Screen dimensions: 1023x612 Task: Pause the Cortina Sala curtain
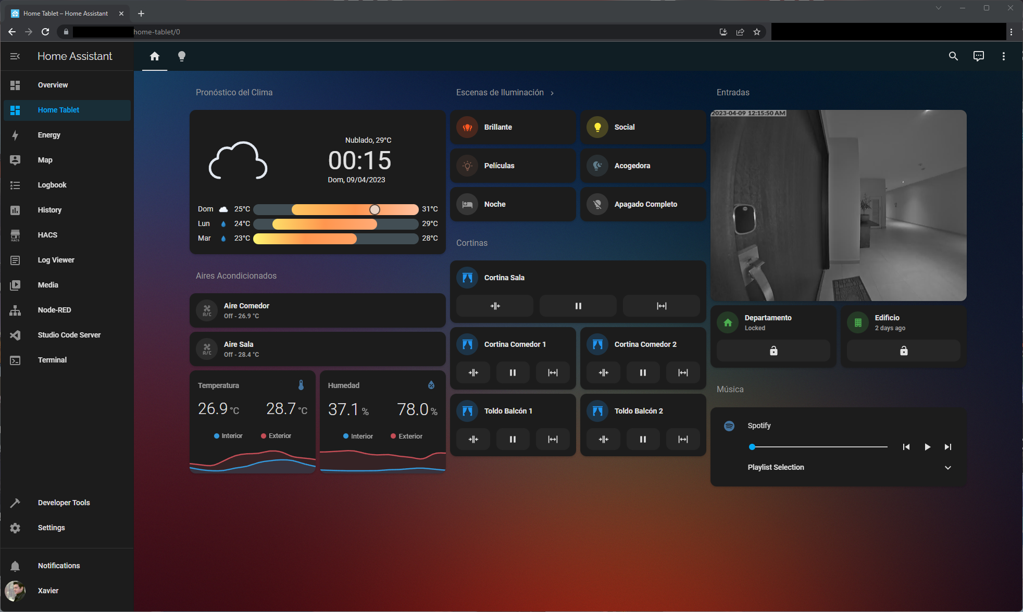coord(578,306)
